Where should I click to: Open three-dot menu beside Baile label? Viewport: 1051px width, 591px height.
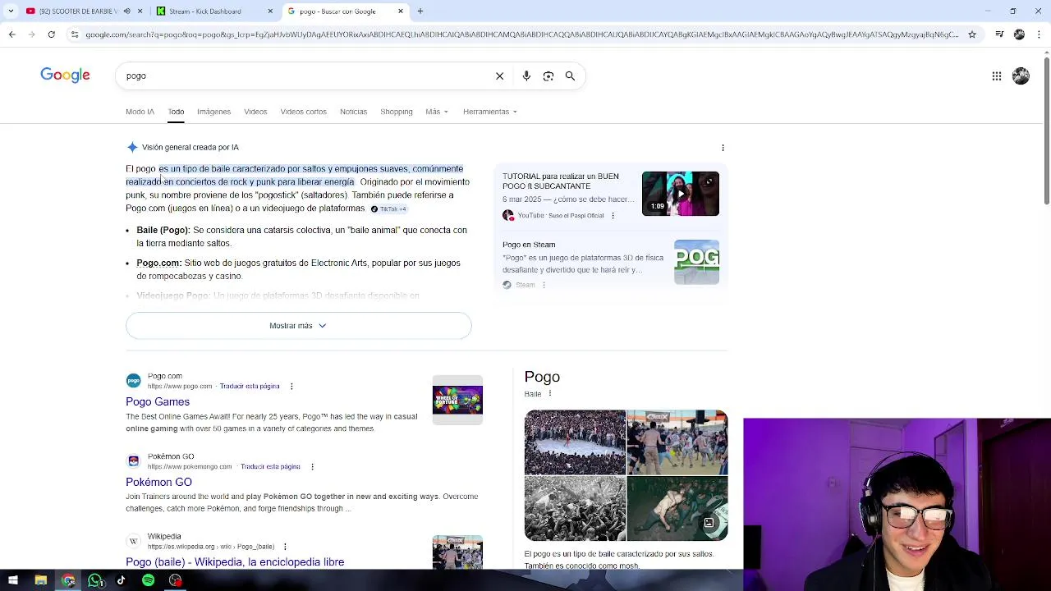pyautogui.click(x=549, y=394)
